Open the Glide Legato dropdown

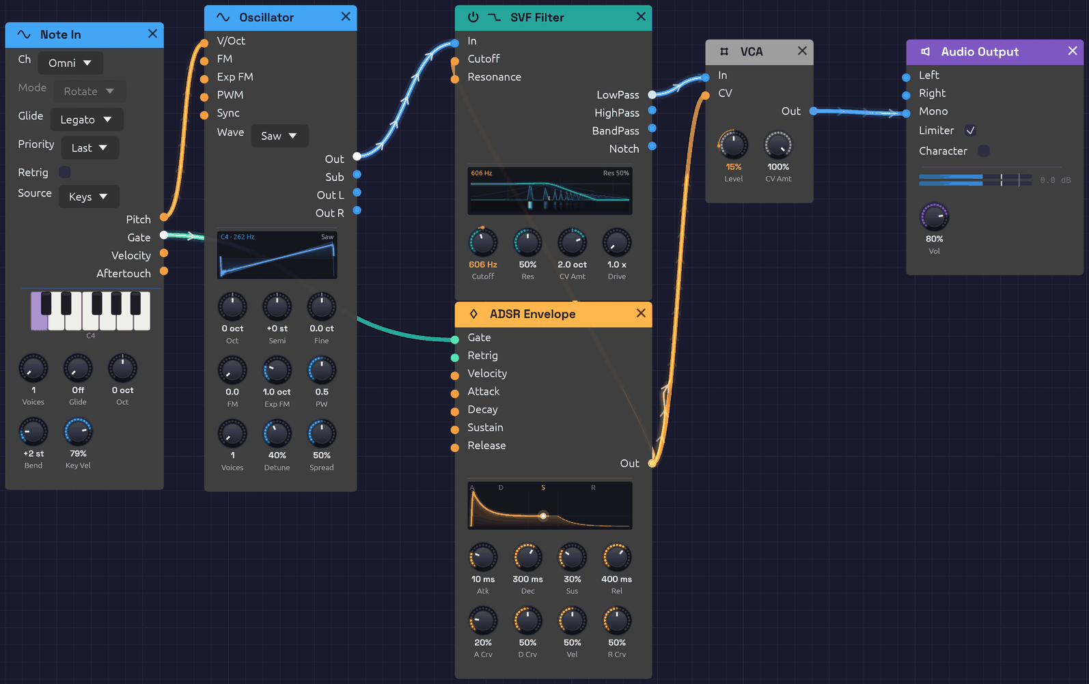coord(86,119)
